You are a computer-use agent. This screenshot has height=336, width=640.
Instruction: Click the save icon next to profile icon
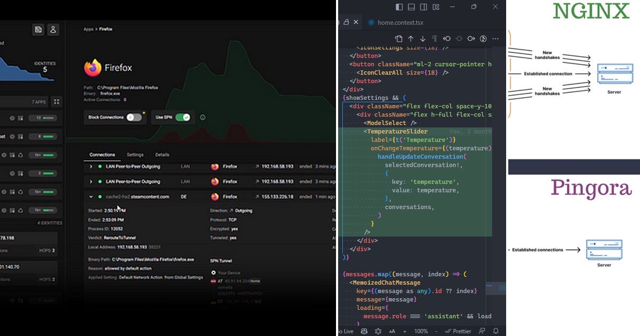(x=38, y=30)
